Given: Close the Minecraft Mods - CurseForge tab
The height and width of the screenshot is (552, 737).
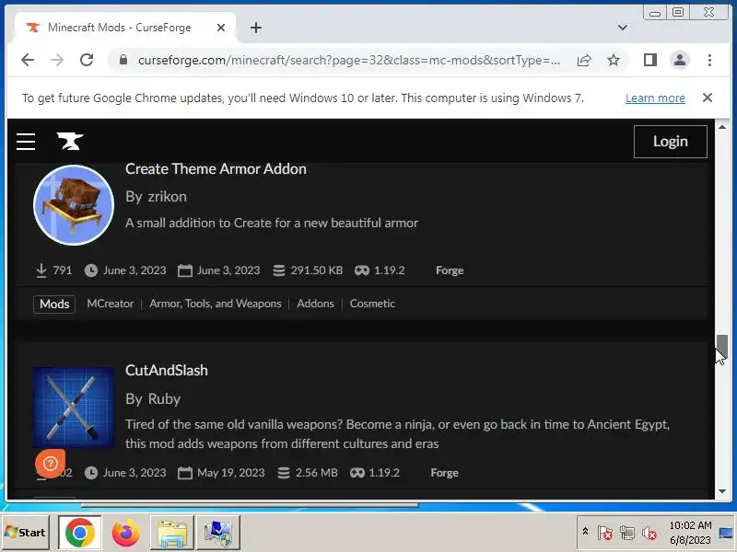Looking at the screenshot, I should 220,28.
